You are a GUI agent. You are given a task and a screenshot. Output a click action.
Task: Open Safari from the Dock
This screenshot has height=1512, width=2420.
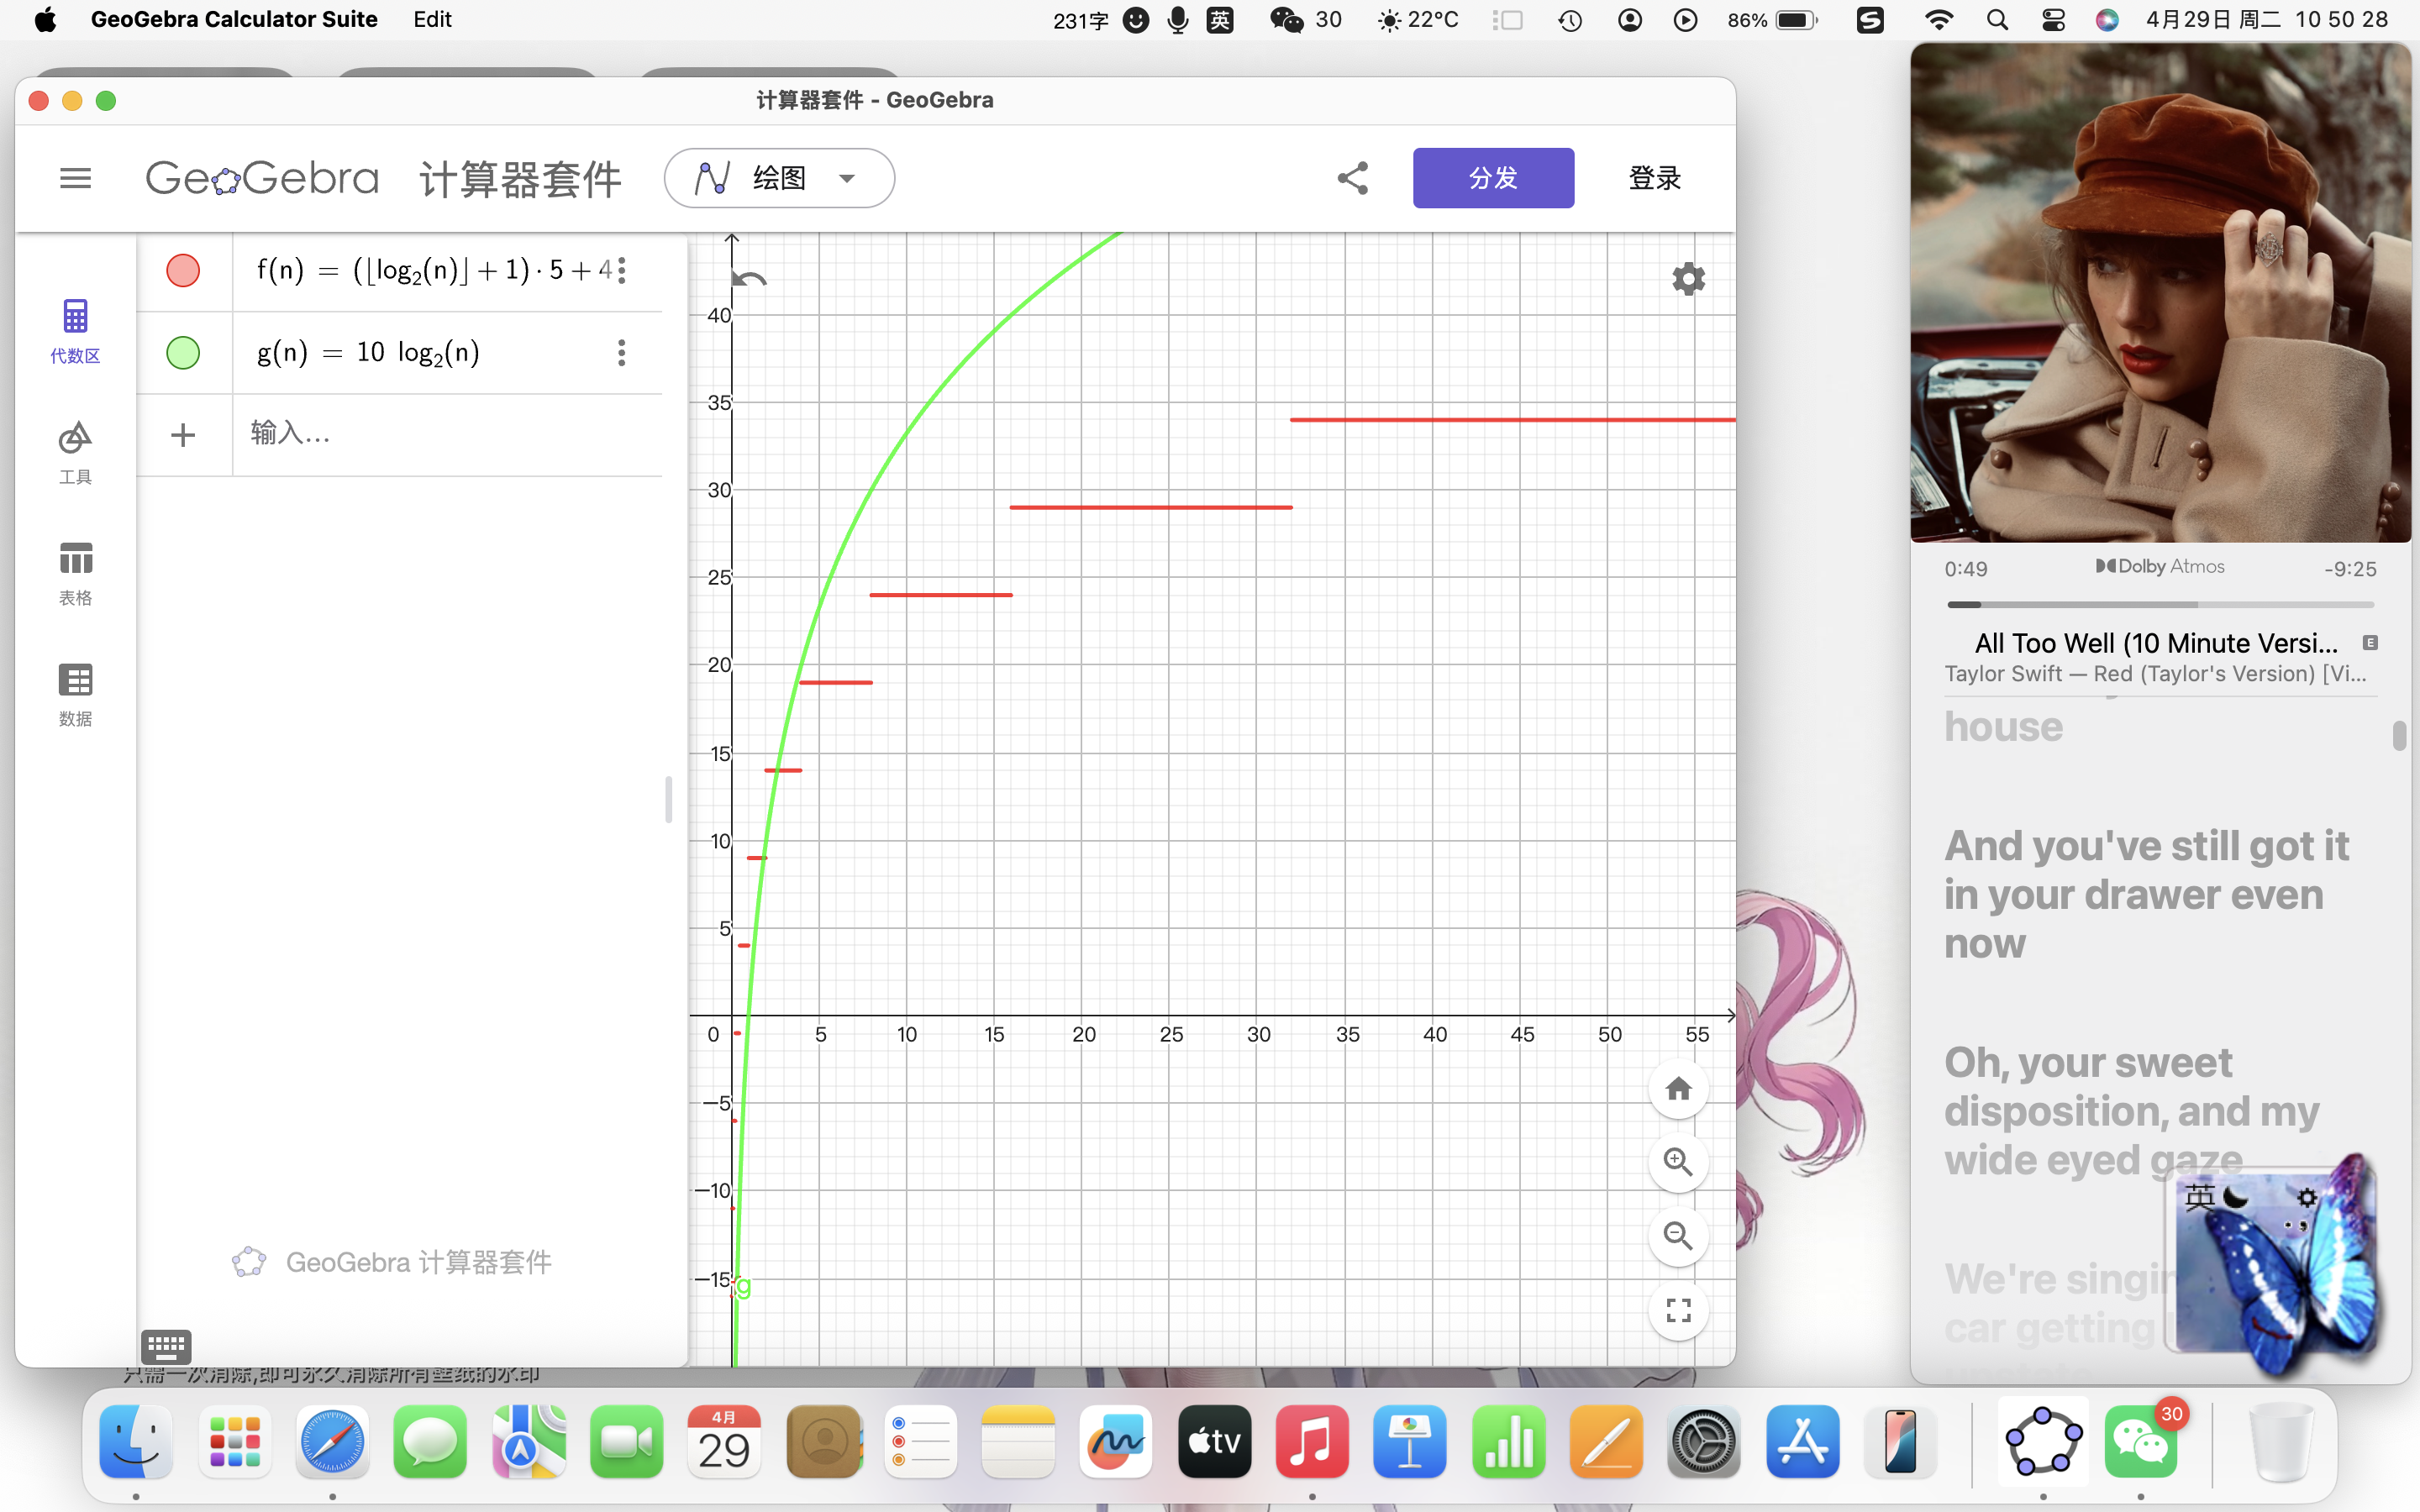coord(332,1442)
